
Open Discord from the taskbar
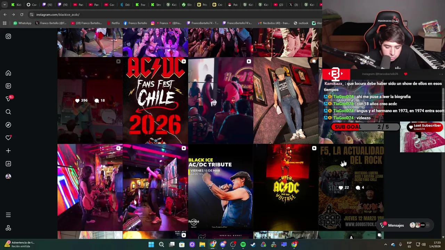tap(223, 244)
